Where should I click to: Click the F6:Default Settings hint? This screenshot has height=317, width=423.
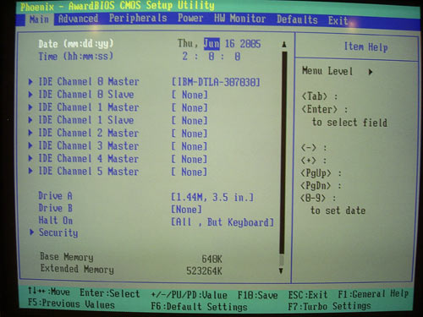pyautogui.click(x=199, y=307)
